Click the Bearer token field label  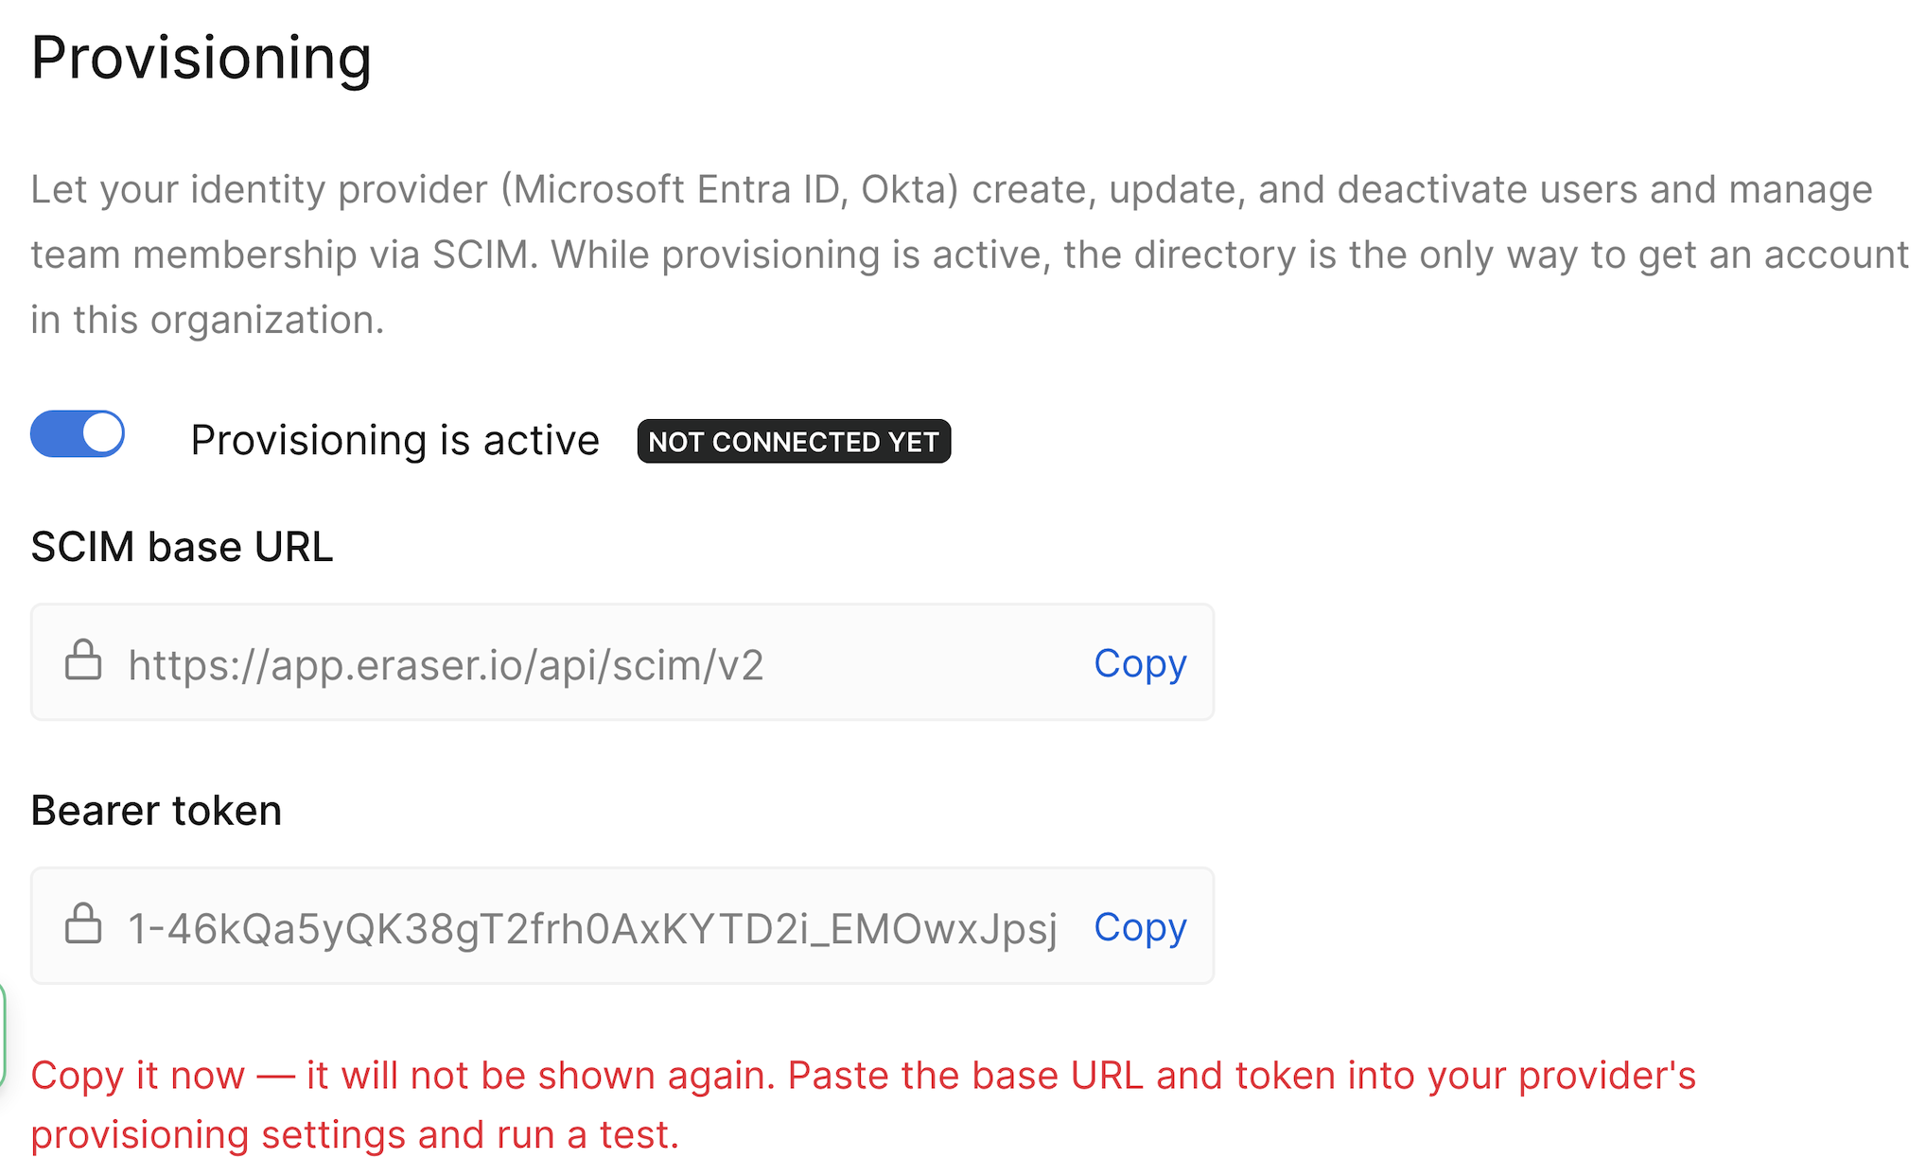pos(156,811)
